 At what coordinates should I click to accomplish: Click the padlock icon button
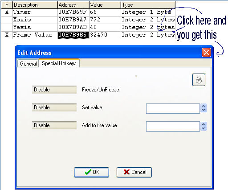[x=199, y=80]
